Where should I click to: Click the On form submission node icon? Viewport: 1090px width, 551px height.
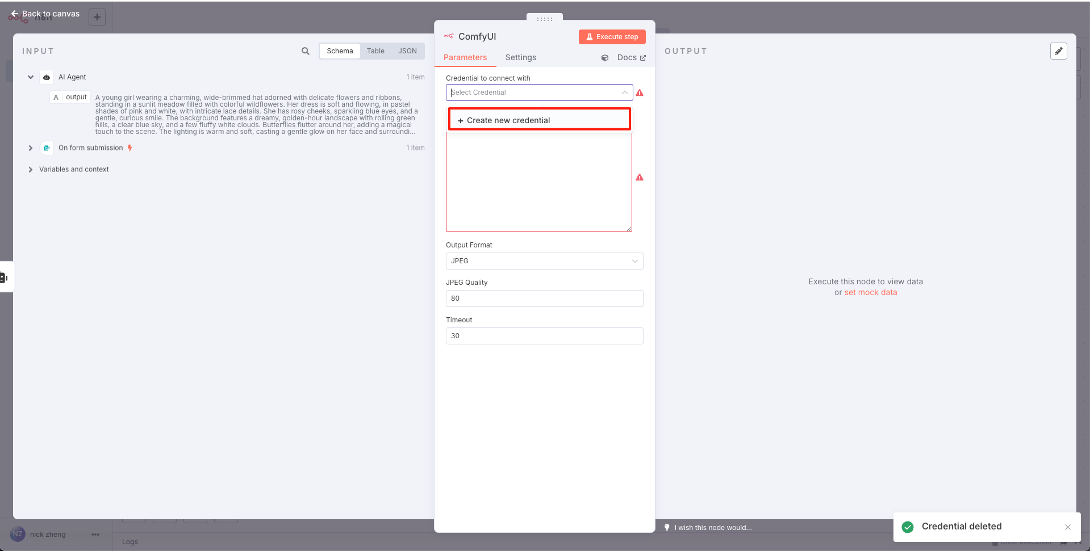pyautogui.click(x=47, y=148)
